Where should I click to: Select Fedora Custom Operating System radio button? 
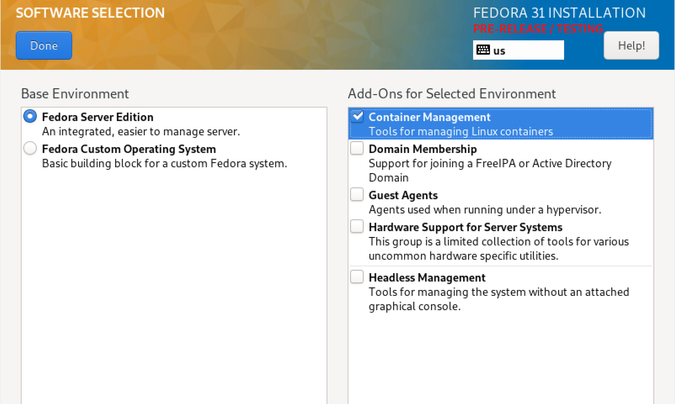click(30, 148)
